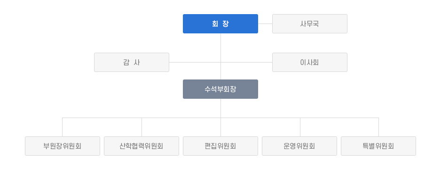
Task: Click the vertical connector above 특별위원회
Action: (378, 127)
